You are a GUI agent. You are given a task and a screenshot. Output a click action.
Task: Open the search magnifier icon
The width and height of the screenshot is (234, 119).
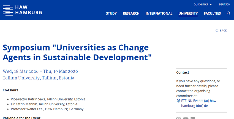[x=228, y=13]
